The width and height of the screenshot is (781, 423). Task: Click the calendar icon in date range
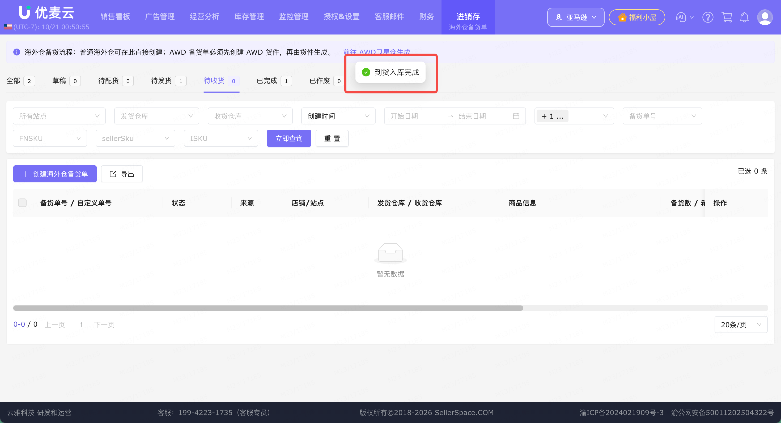click(516, 116)
